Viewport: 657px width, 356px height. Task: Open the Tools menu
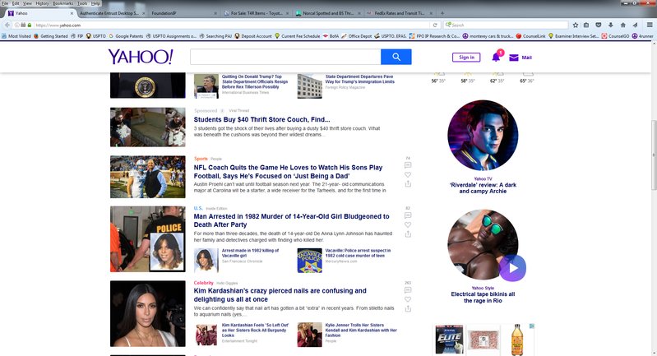click(82, 3)
